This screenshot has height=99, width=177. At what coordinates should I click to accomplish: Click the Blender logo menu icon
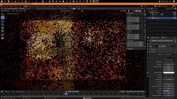coord(1,6)
